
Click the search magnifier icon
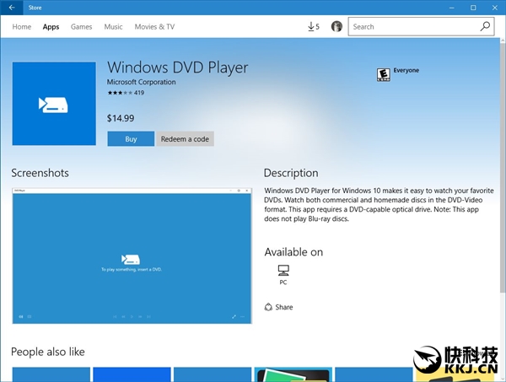pyautogui.click(x=485, y=26)
